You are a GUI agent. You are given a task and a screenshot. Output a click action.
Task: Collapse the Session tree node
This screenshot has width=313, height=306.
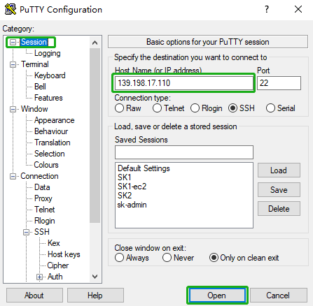13,42
